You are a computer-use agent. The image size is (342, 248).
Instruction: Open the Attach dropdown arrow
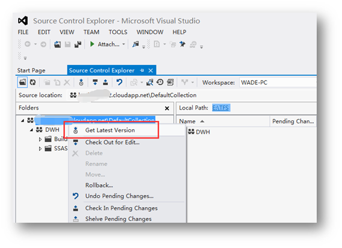(123, 45)
